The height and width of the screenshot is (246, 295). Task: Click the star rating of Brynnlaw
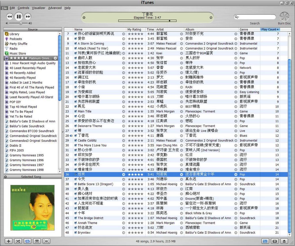click(135, 233)
